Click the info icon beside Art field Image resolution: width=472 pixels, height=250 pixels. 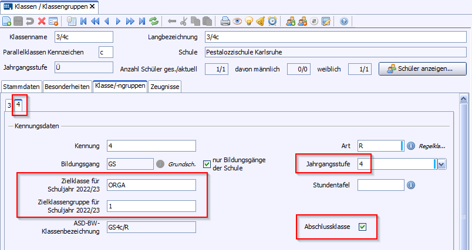coord(411,146)
